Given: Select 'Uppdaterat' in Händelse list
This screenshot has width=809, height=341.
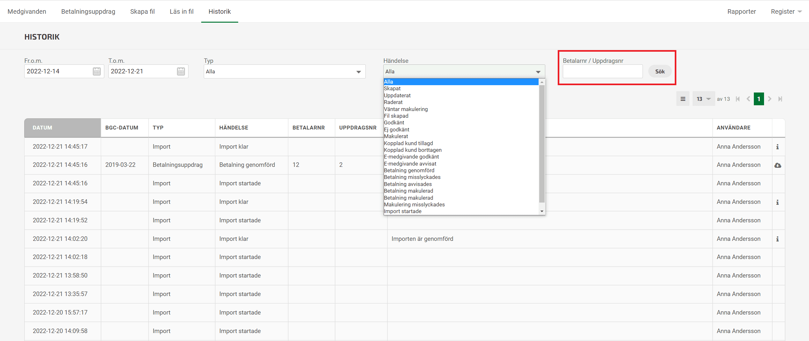Looking at the screenshot, I should (461, 95).
